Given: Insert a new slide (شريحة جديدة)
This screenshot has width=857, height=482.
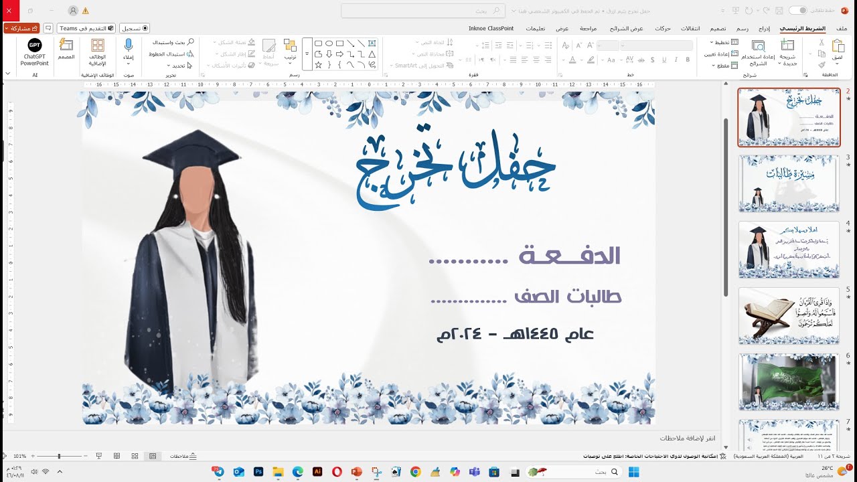Looking at the screenshot, I should (x=788, y=53).
